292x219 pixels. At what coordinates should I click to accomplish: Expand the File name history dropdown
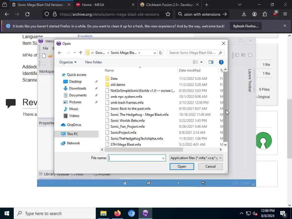tap(163, 158)
